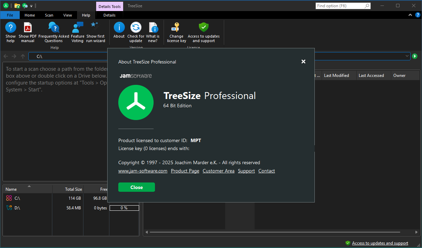The height and width of the screenshot is (248, 422).
Task: Click the TreeSize magnifier quick access icon
Action: [25, 6]
